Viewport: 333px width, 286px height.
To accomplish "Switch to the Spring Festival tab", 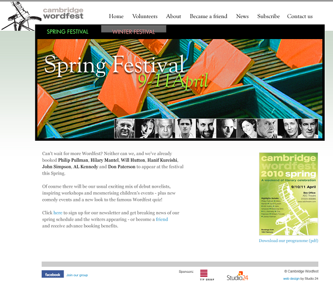I will tap(67, 32).
